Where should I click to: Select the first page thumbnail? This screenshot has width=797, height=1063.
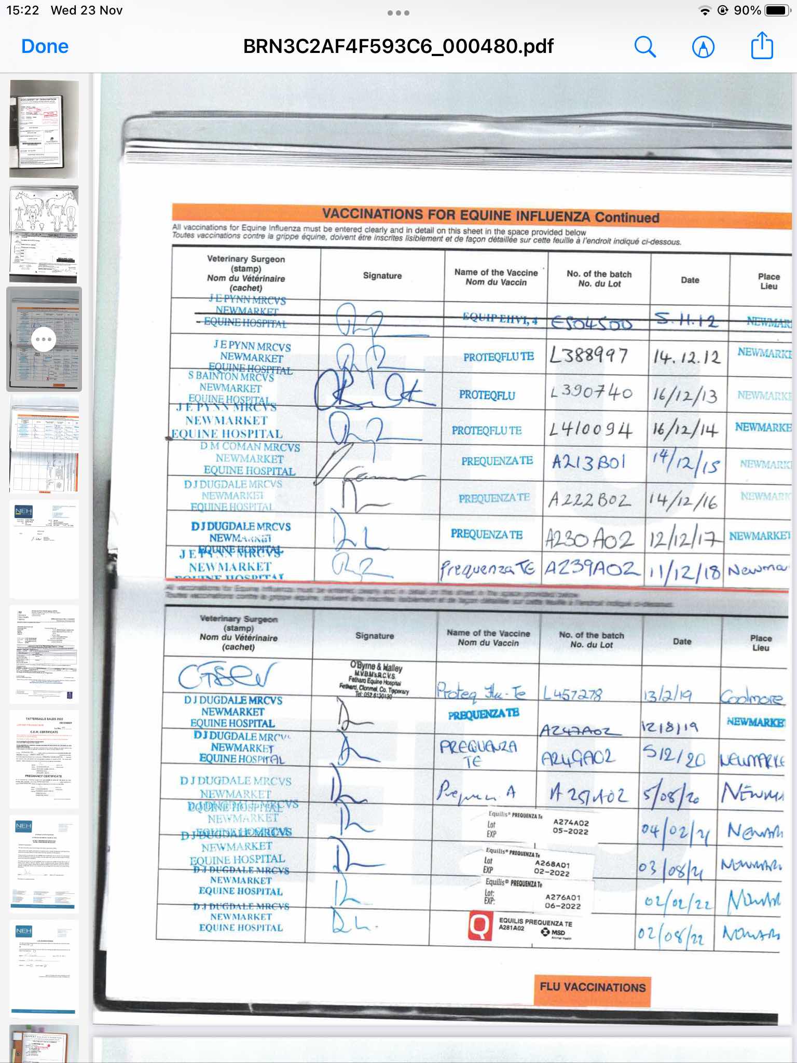tap(44, 129)
